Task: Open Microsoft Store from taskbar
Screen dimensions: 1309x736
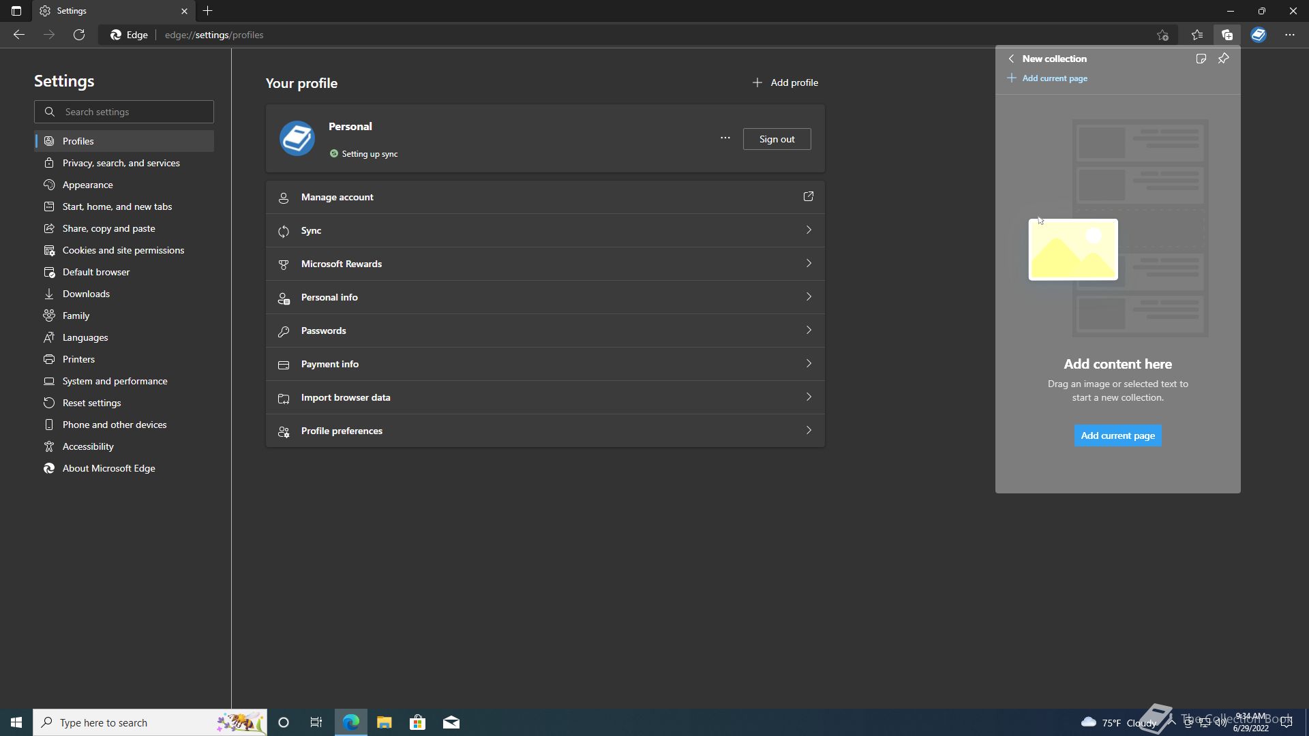Action: 417,722
